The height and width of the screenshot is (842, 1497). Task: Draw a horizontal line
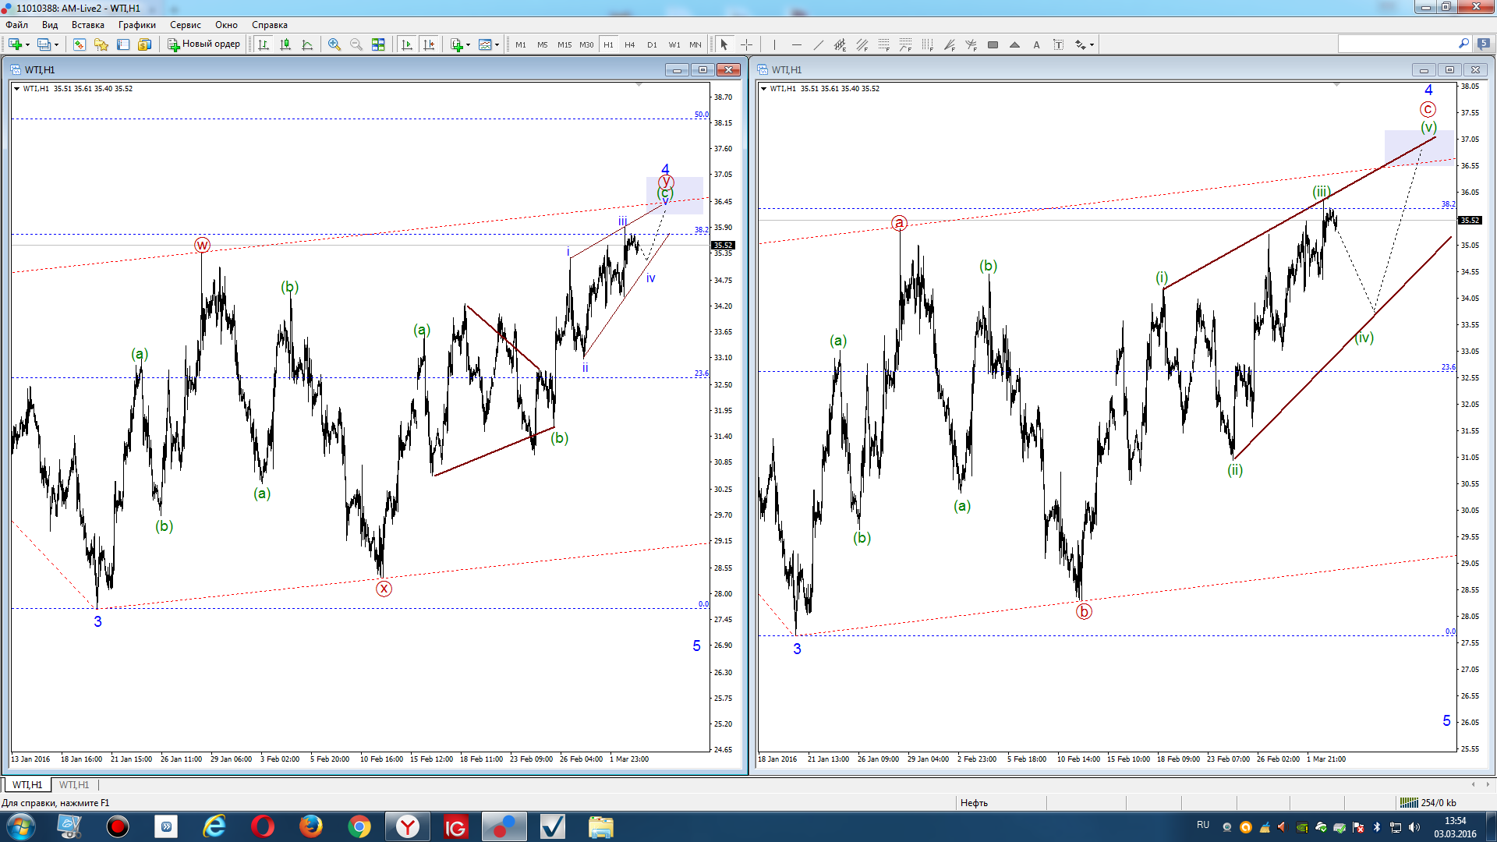(x=796, y=44)
